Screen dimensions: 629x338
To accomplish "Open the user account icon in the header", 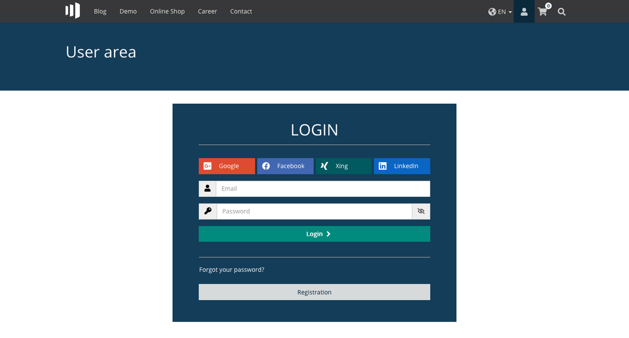I will (524, 11).
